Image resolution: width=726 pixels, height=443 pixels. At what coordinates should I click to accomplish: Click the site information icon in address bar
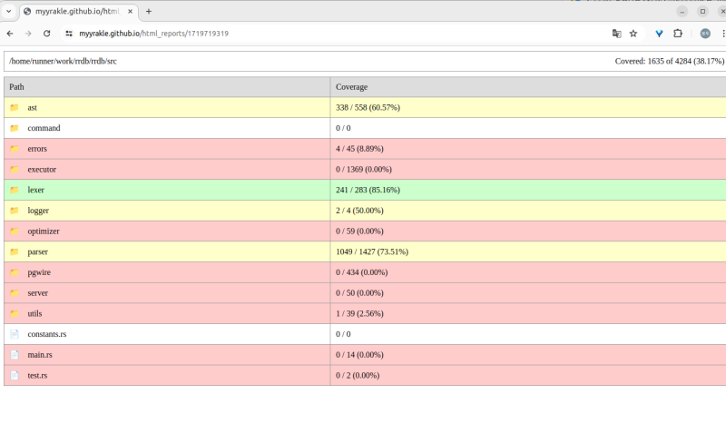point(68,33)
